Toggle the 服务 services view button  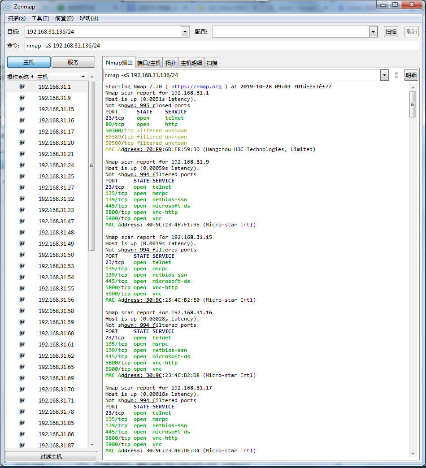[73, 62]
